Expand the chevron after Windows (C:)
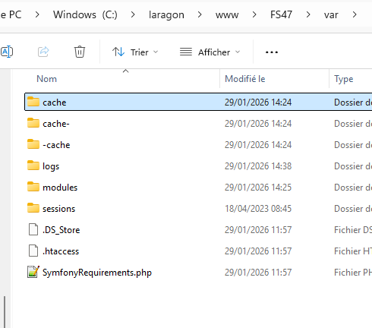Screen dimensions: 372x328 pos(133,14)
